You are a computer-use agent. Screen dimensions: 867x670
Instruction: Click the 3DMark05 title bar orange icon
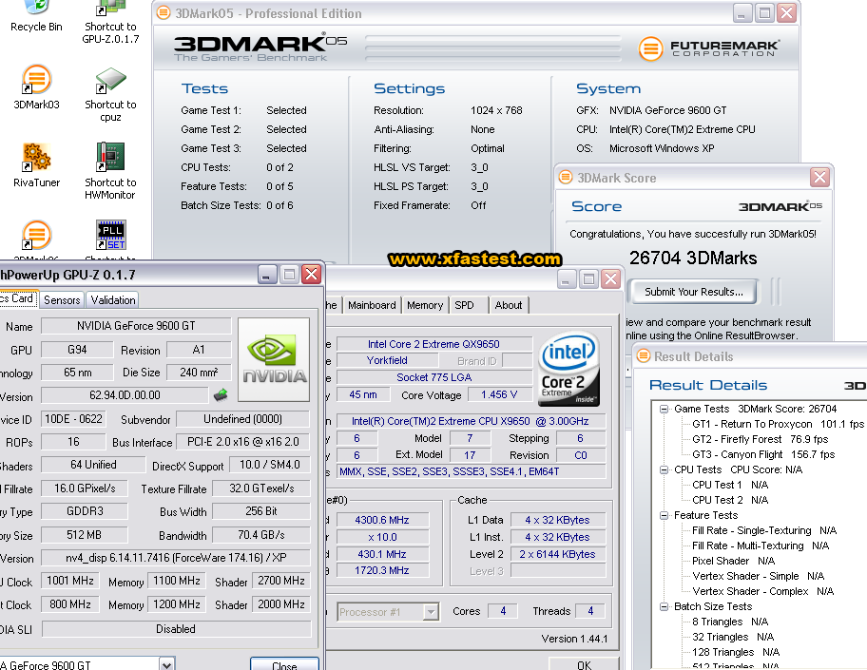click(x=164, y=12)
